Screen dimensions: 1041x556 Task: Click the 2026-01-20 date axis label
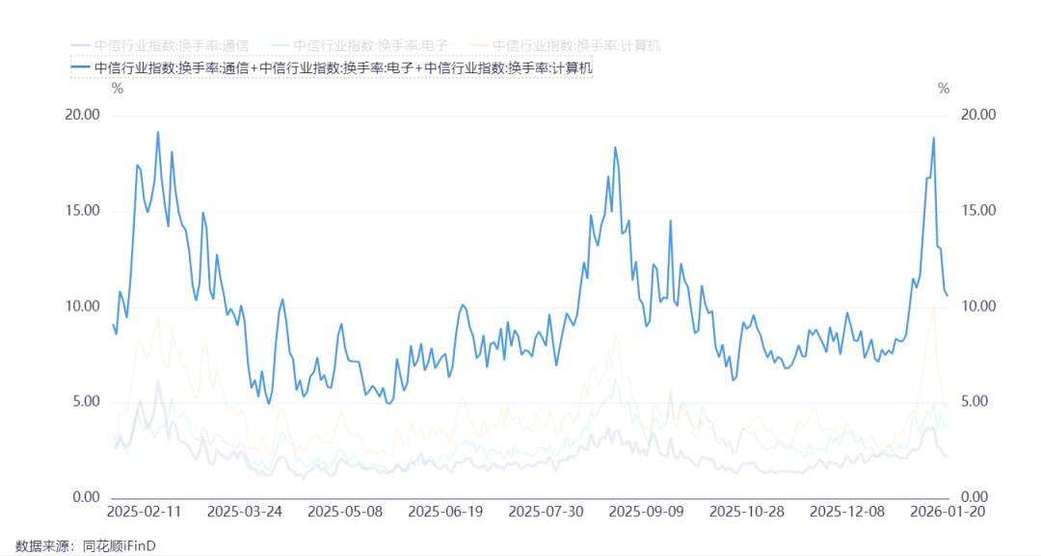[x=948, y=513]
